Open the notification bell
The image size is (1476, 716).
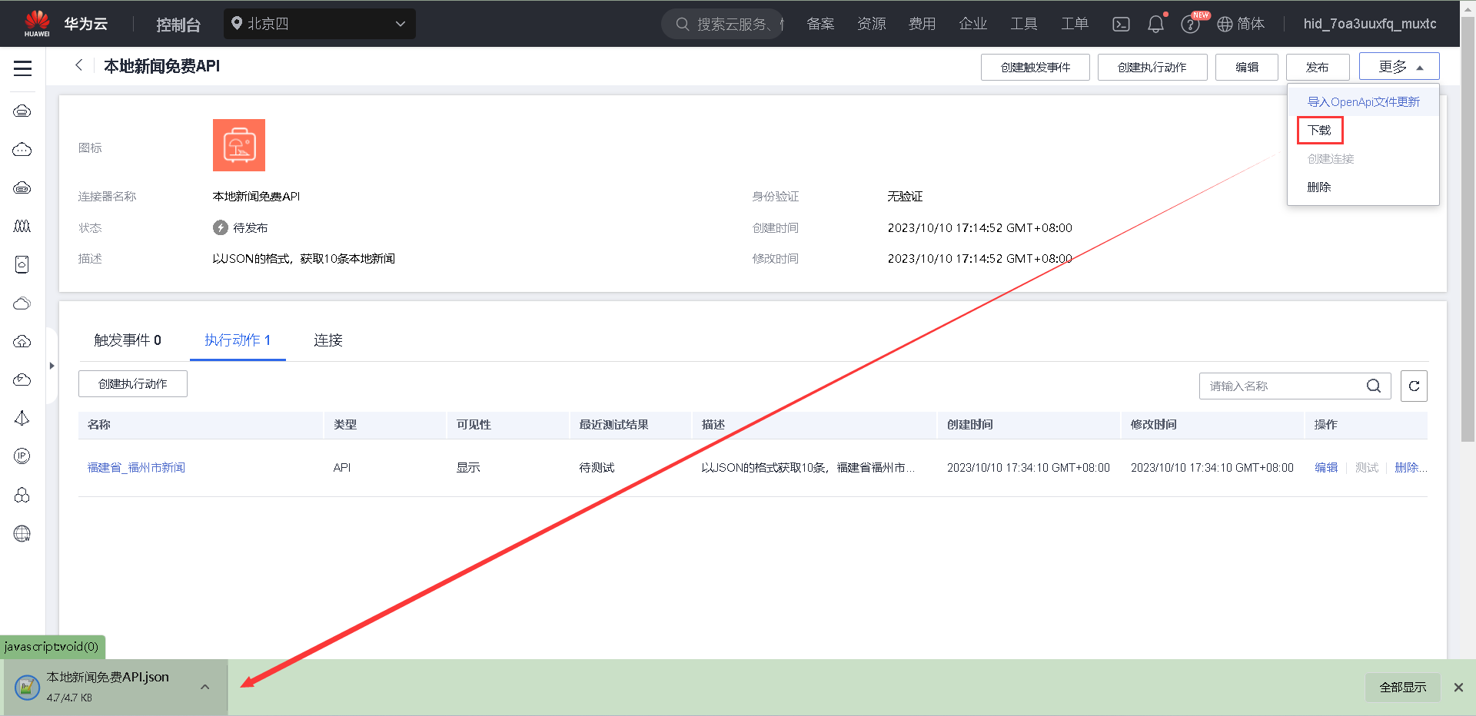1155,24
